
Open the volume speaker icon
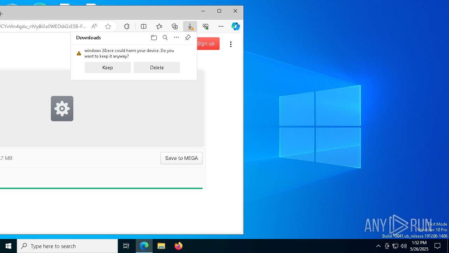pos(404,246)
